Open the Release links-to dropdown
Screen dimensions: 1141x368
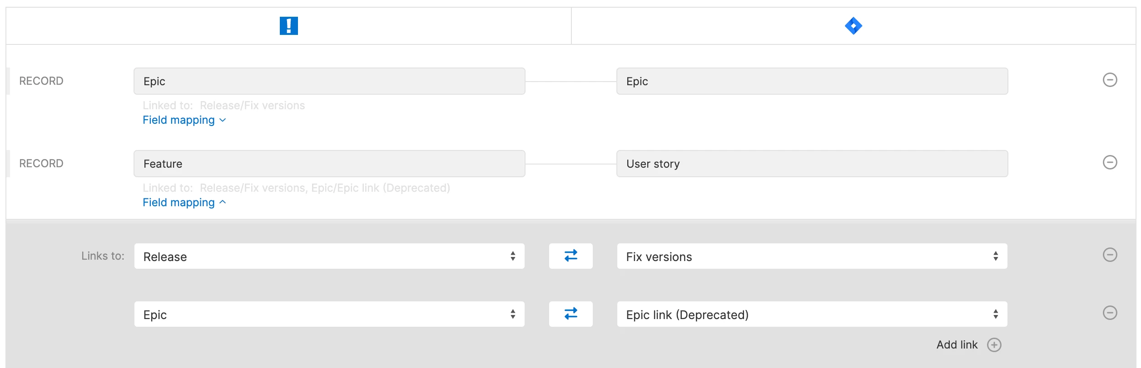[x=329, y=257]
